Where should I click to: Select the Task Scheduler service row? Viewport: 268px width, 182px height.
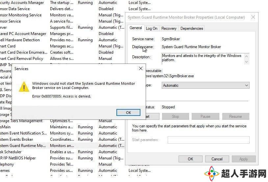click(x=62, y=152)
